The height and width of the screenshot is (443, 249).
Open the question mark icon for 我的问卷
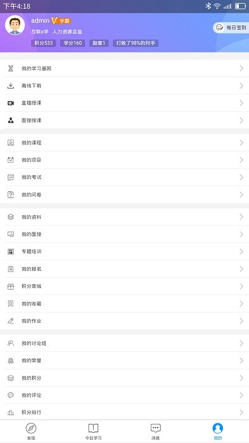click(11, 195)
